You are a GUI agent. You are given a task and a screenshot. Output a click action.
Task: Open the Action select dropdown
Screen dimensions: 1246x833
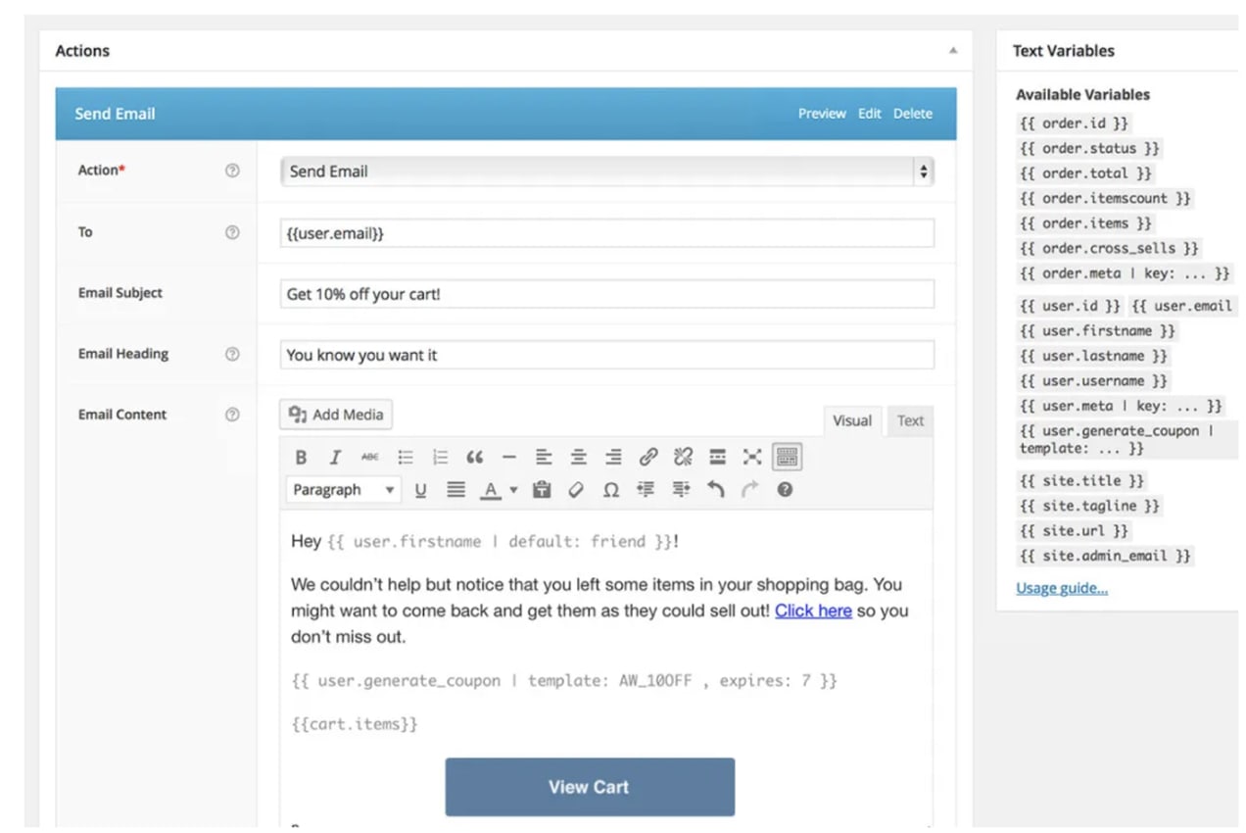(x=606, y=171)
